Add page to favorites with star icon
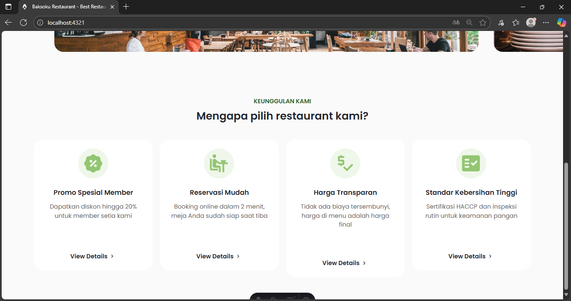Screen dimensions: 571x301 click(483, 23)
